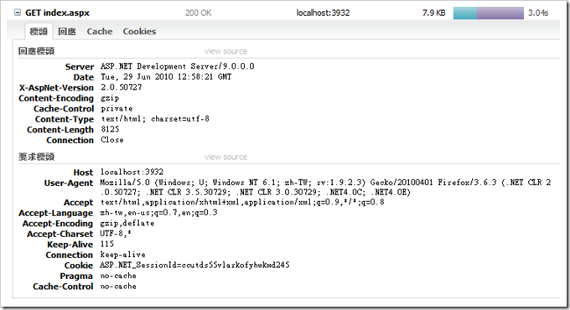The width and height of the screenshot is (570, 310).
Task: Select the User-Agent header value text
Action: point(325,187)
